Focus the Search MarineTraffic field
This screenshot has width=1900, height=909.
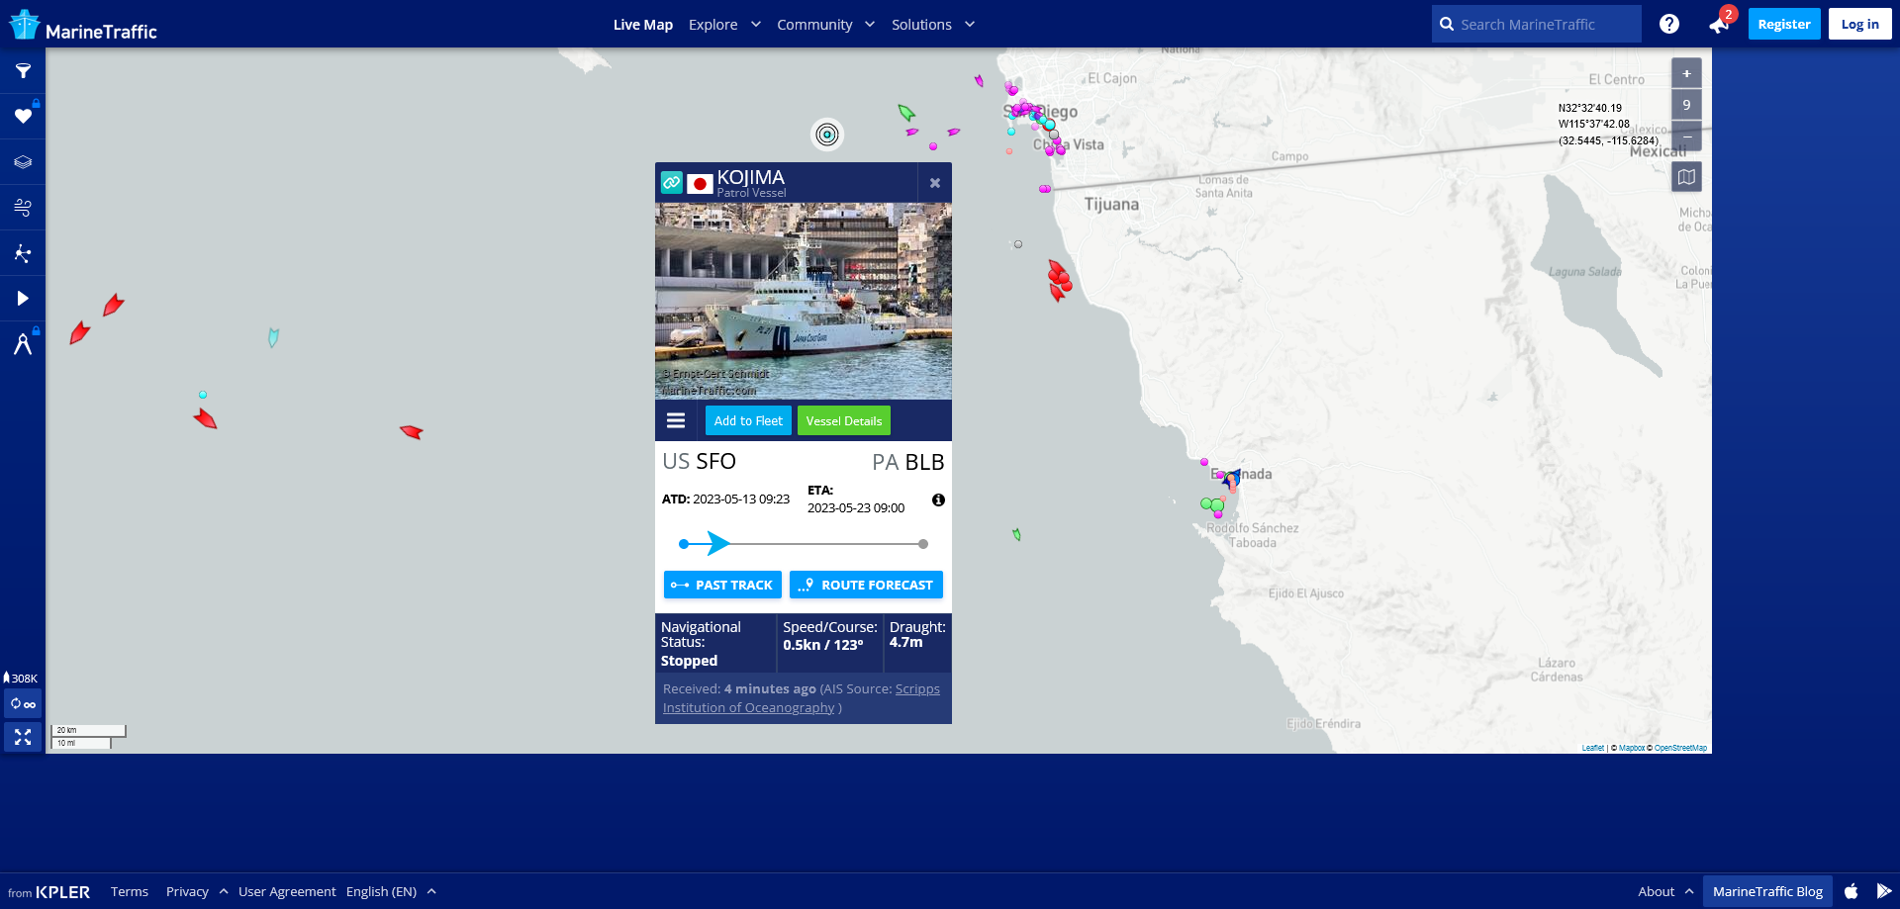1536,24
